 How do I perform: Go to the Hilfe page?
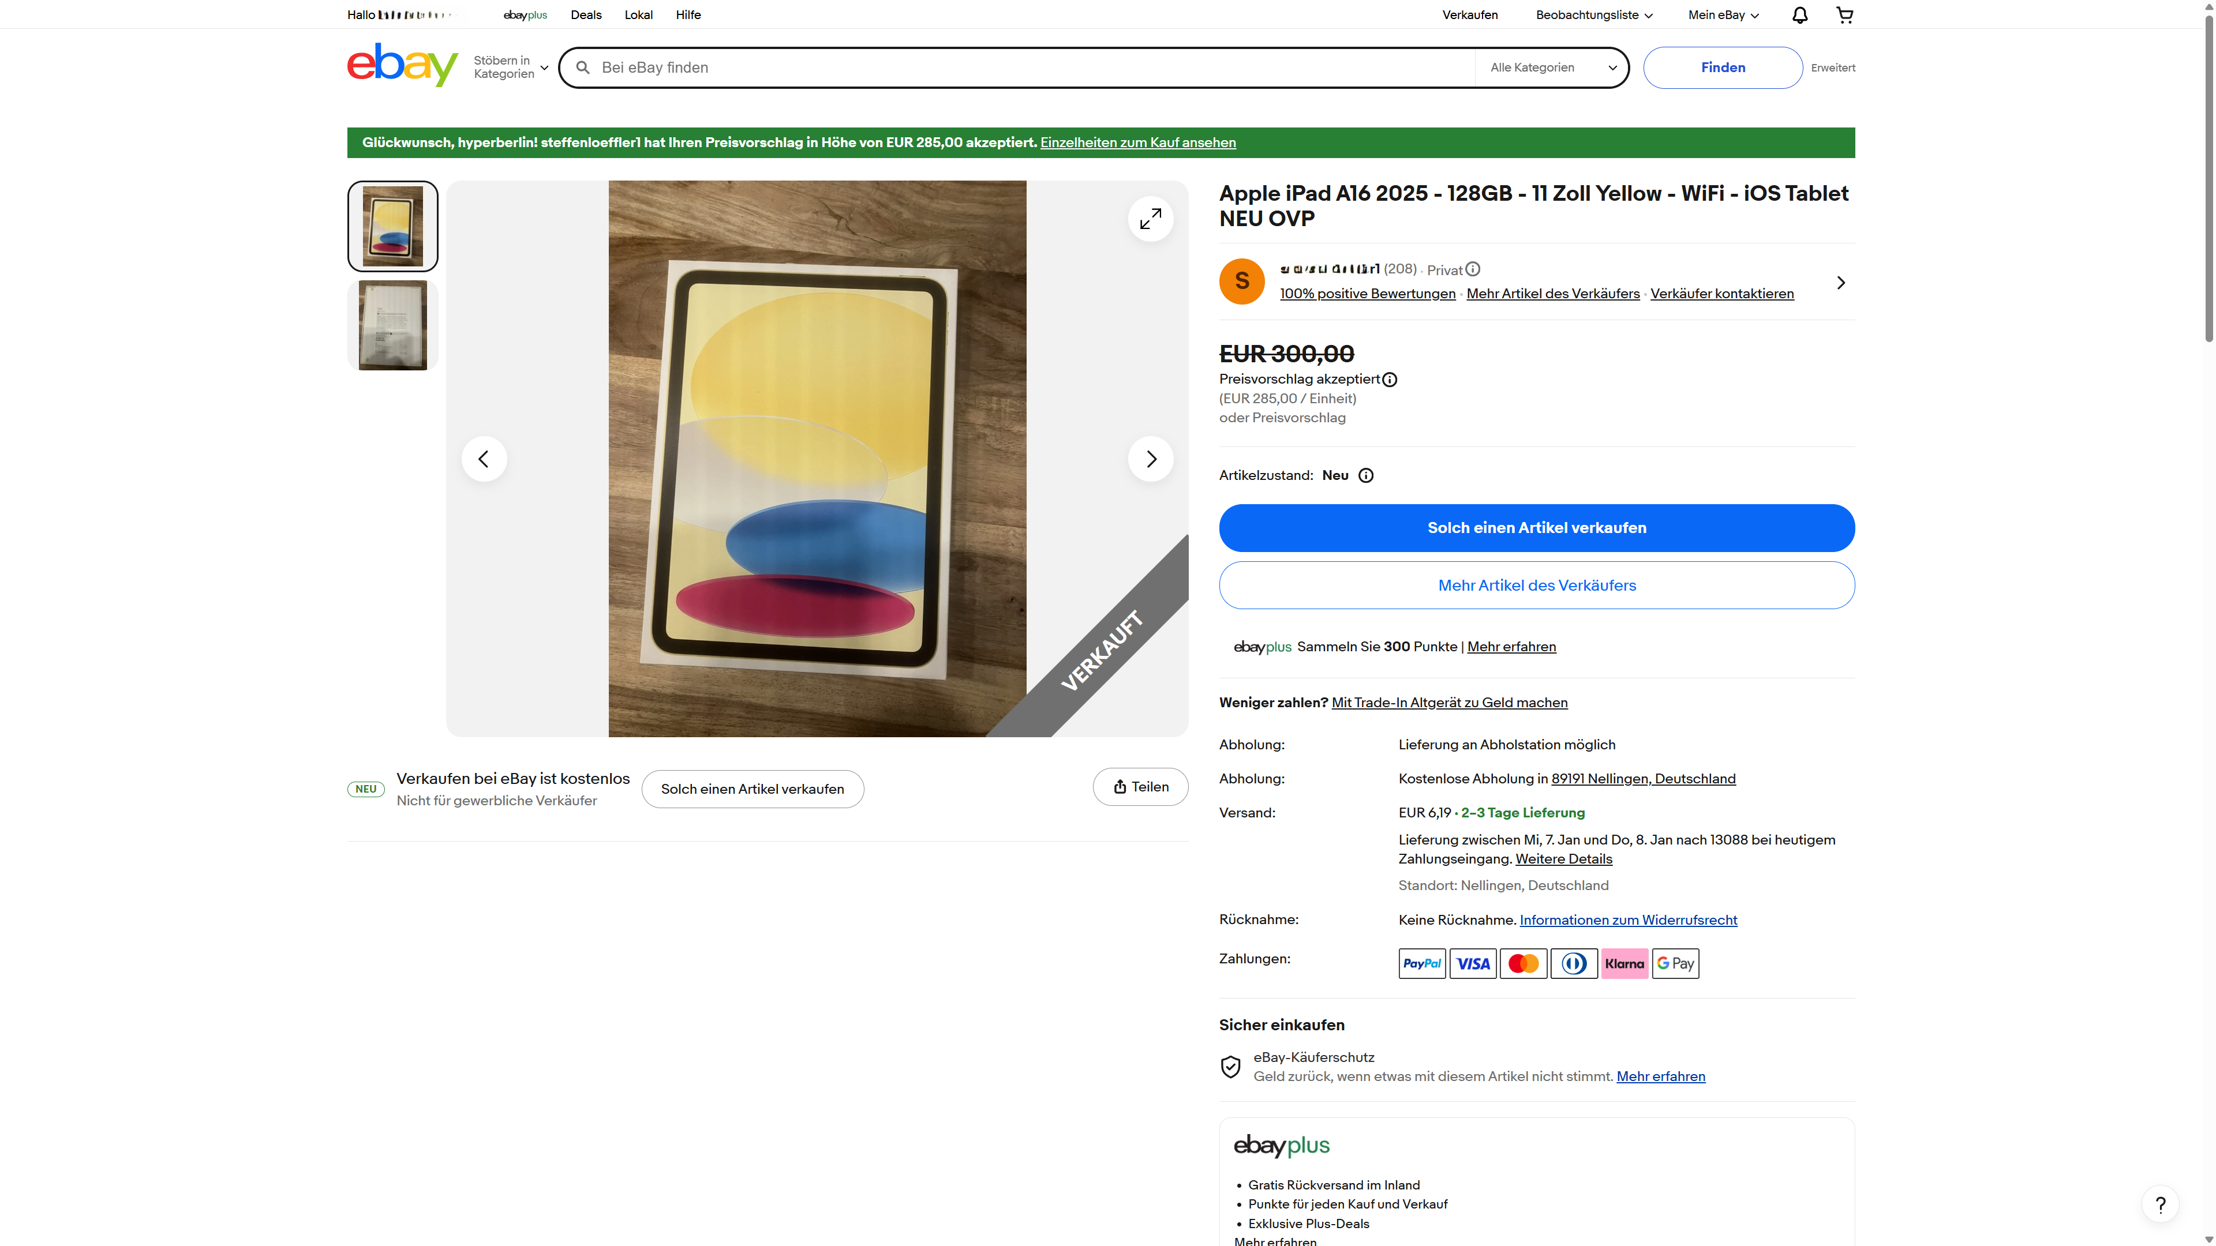click(688, 14)
